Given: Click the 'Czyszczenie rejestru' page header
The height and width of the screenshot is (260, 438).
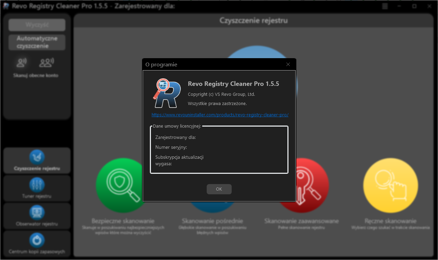Looking at the screenshot, I should tap(254, 21).
